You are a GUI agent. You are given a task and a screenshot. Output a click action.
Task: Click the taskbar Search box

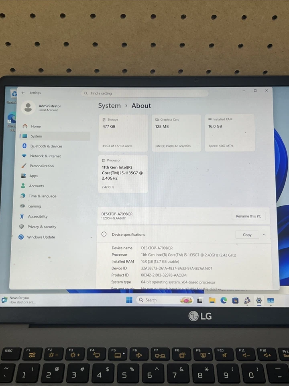click(165, 300)
